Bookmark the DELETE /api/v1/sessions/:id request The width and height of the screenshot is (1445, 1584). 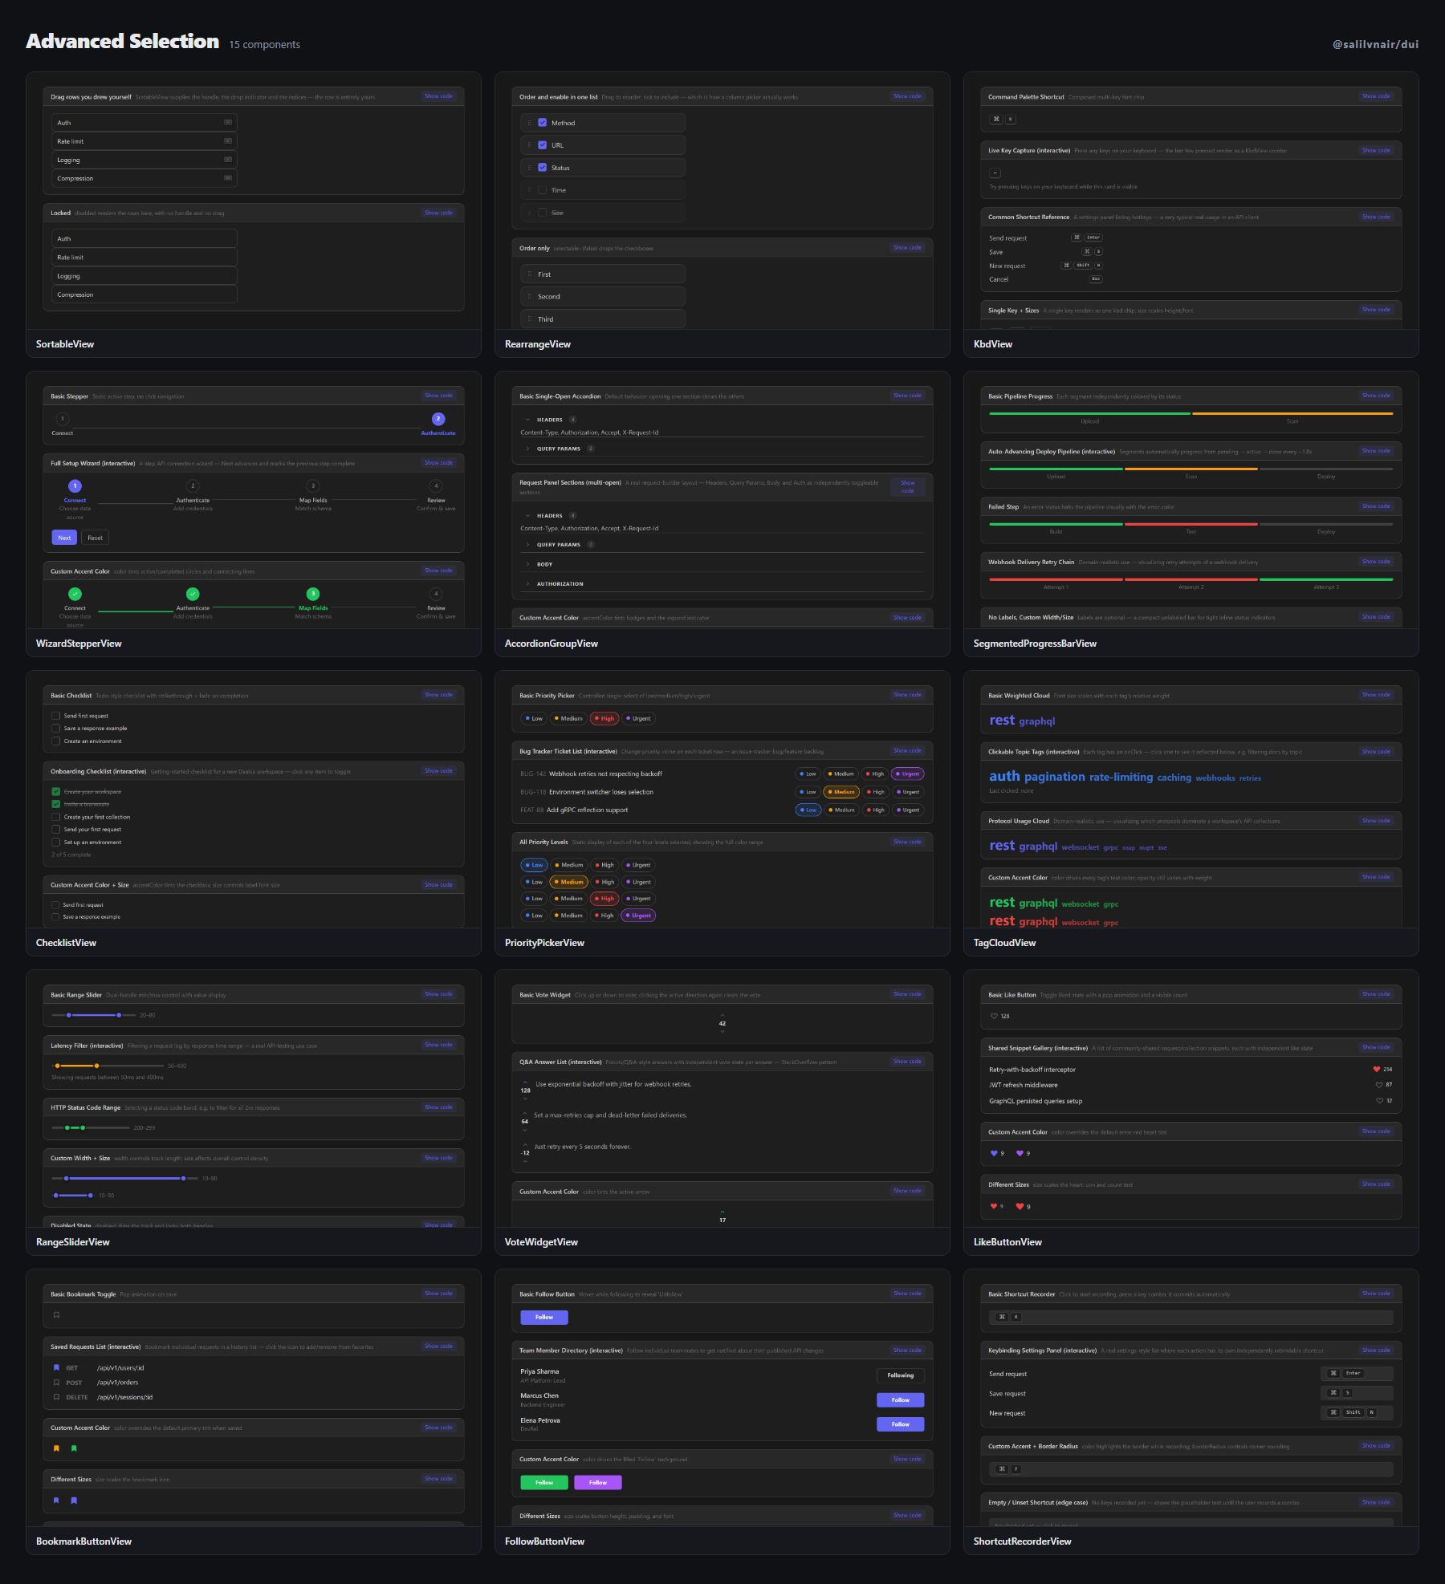[x=56, y=1397]
